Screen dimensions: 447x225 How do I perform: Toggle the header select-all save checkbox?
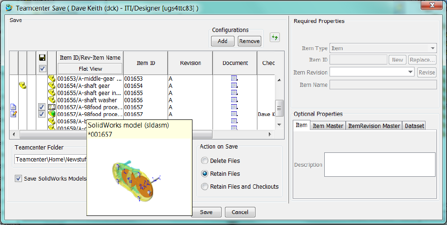click(x=42, y=68)
